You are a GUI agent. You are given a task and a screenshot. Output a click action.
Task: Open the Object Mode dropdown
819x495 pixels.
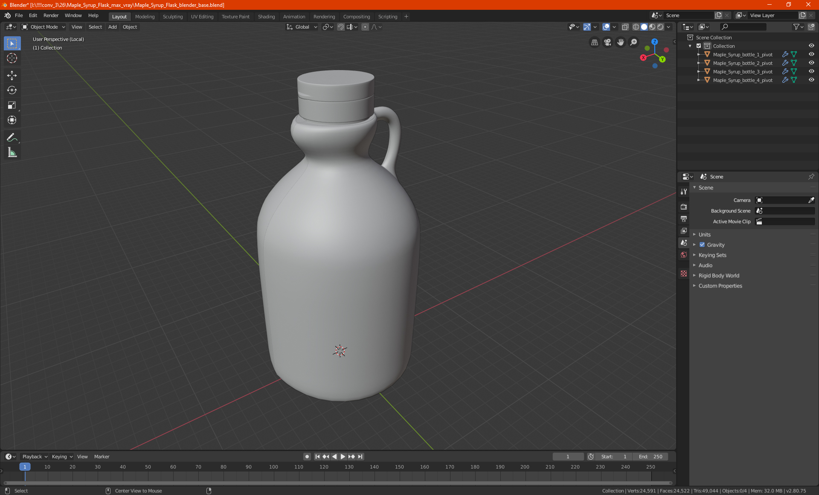(x=43, y=27)
